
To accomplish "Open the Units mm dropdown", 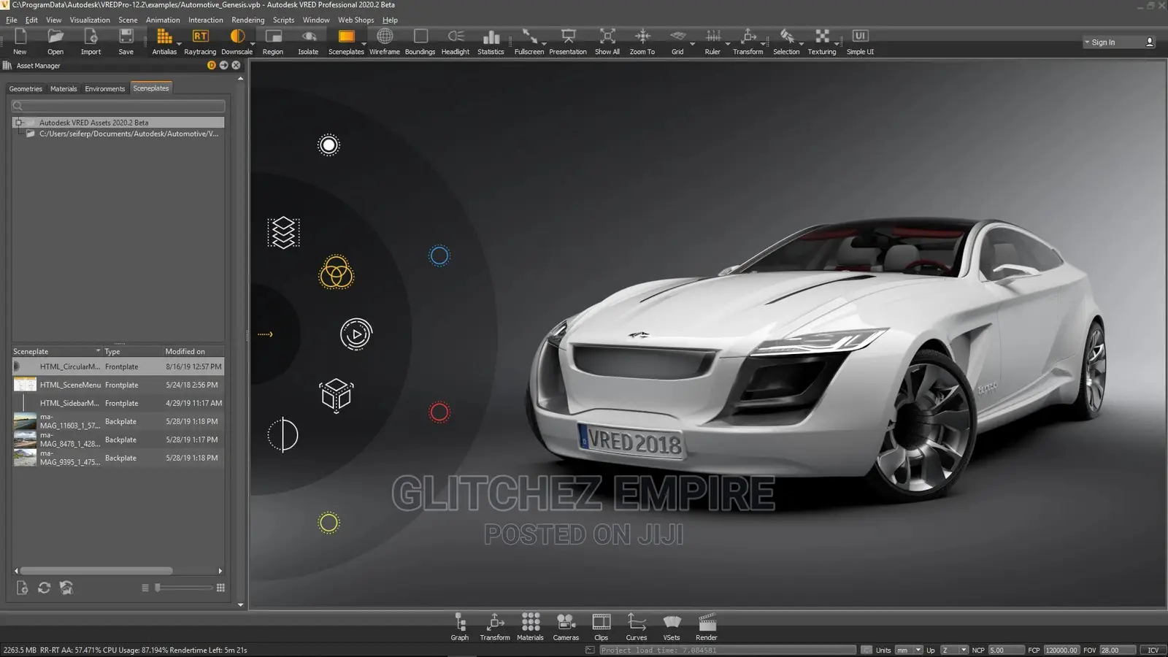I will coord(909,650).
